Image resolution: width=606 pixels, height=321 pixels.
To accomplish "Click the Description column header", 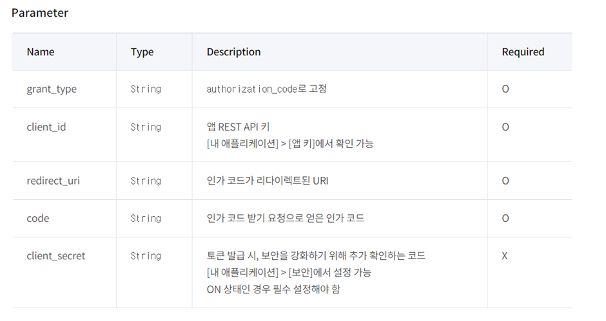I will (233, 51).
